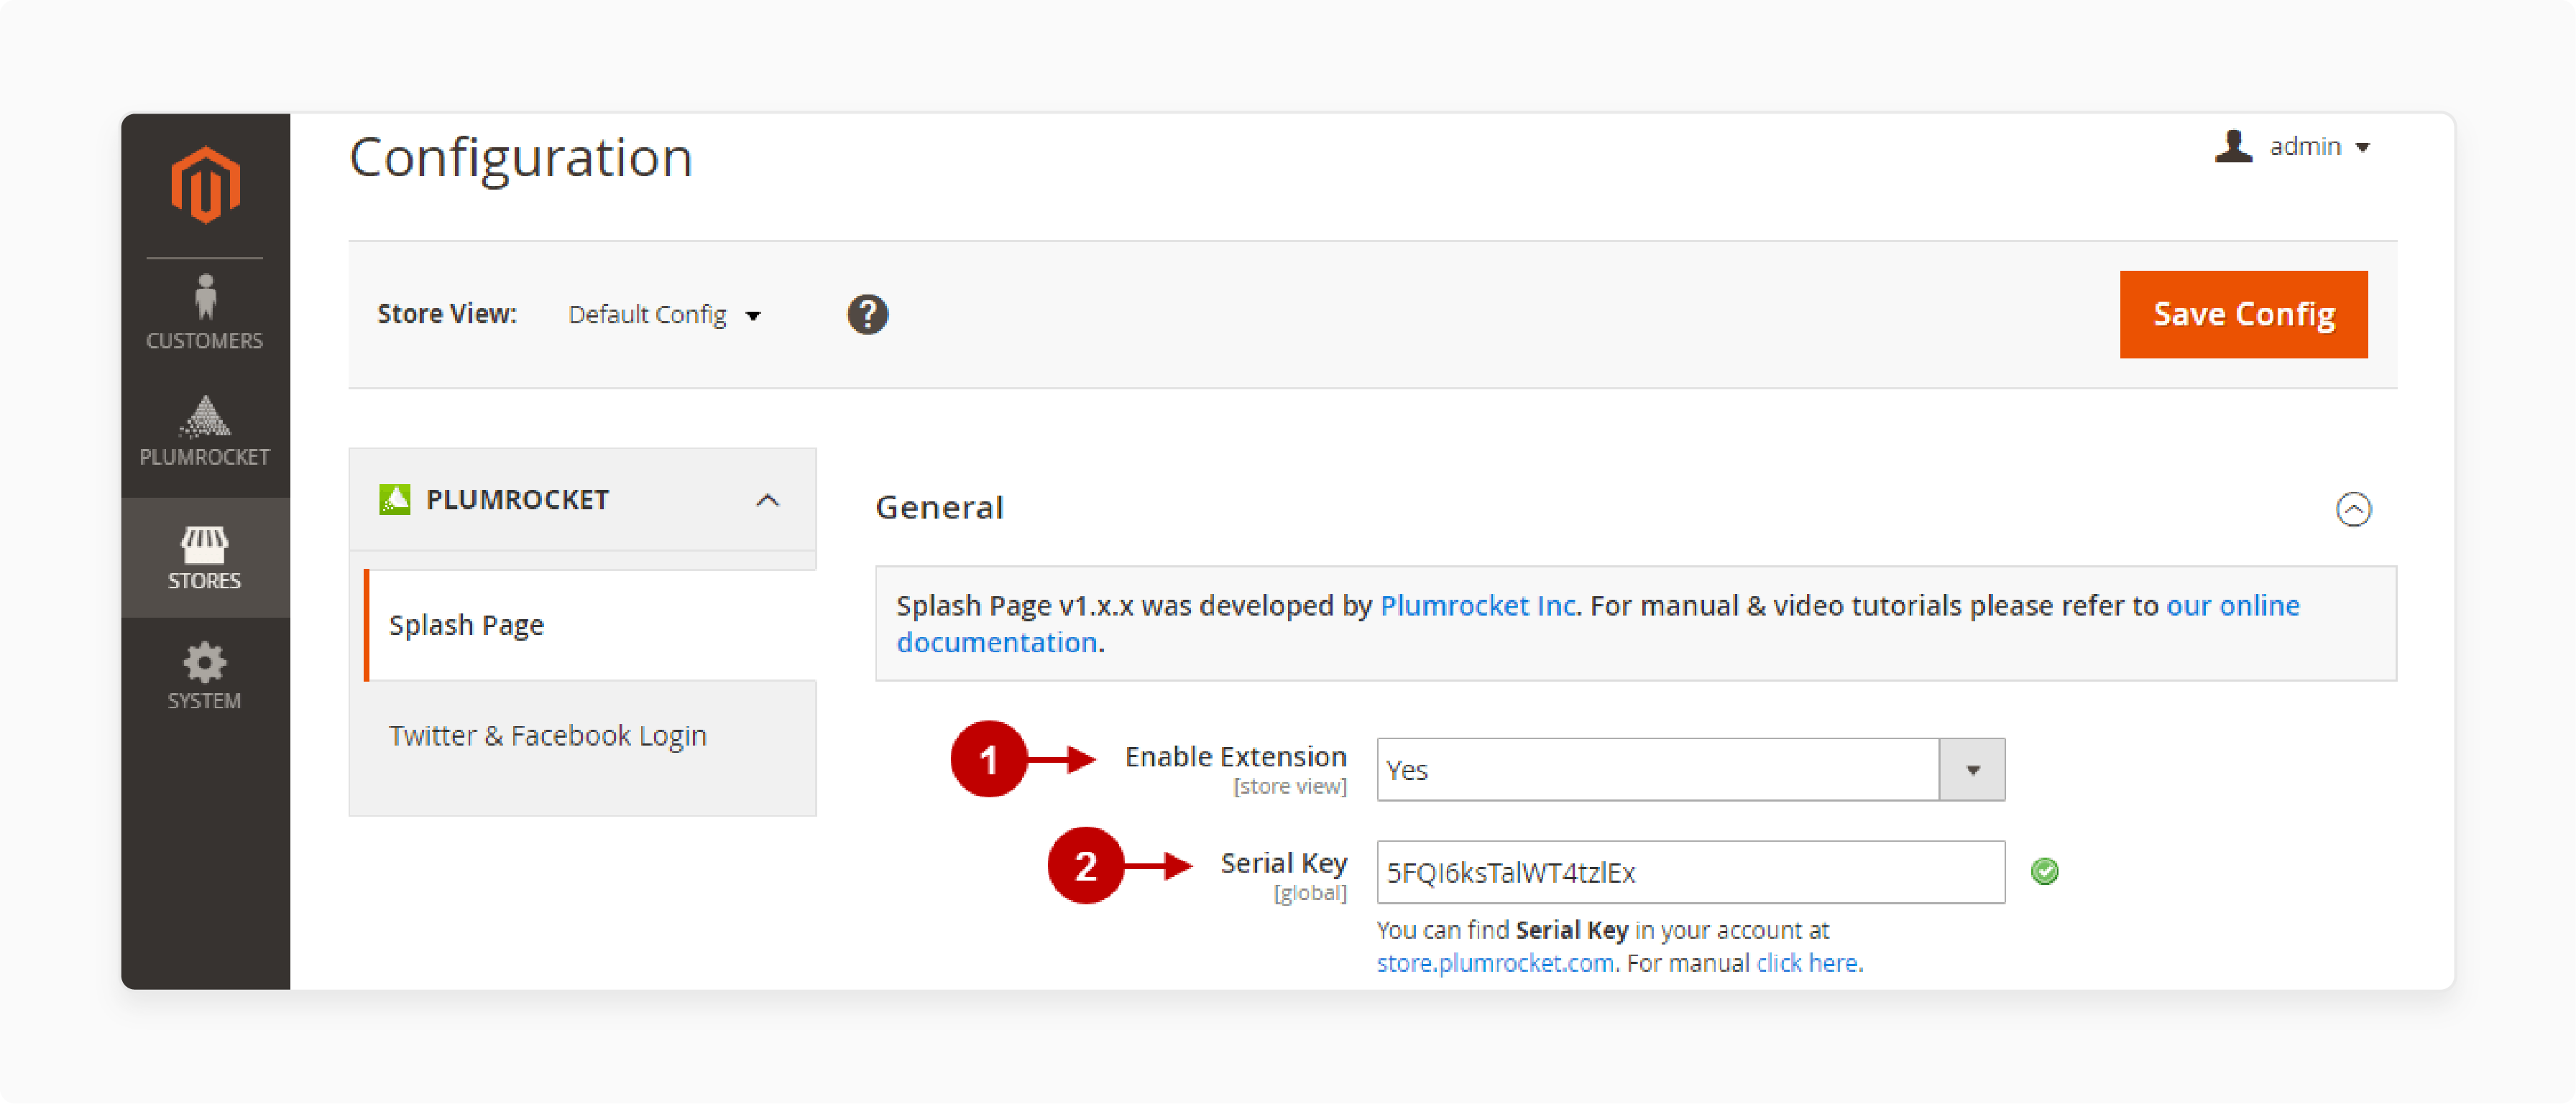Click the help question mark icon
Image resolution: width=2576 pixels, height=1104 pixels.
click(867, 315)
